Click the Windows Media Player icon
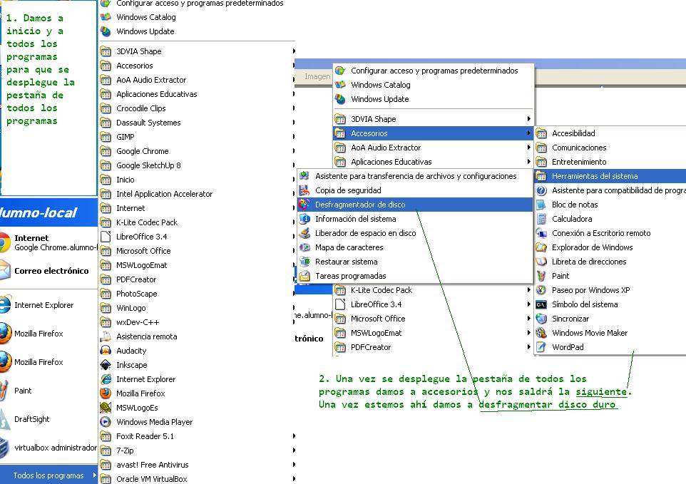Image resolution: width=686 pixels, height=484 pixels. [106, 422]
